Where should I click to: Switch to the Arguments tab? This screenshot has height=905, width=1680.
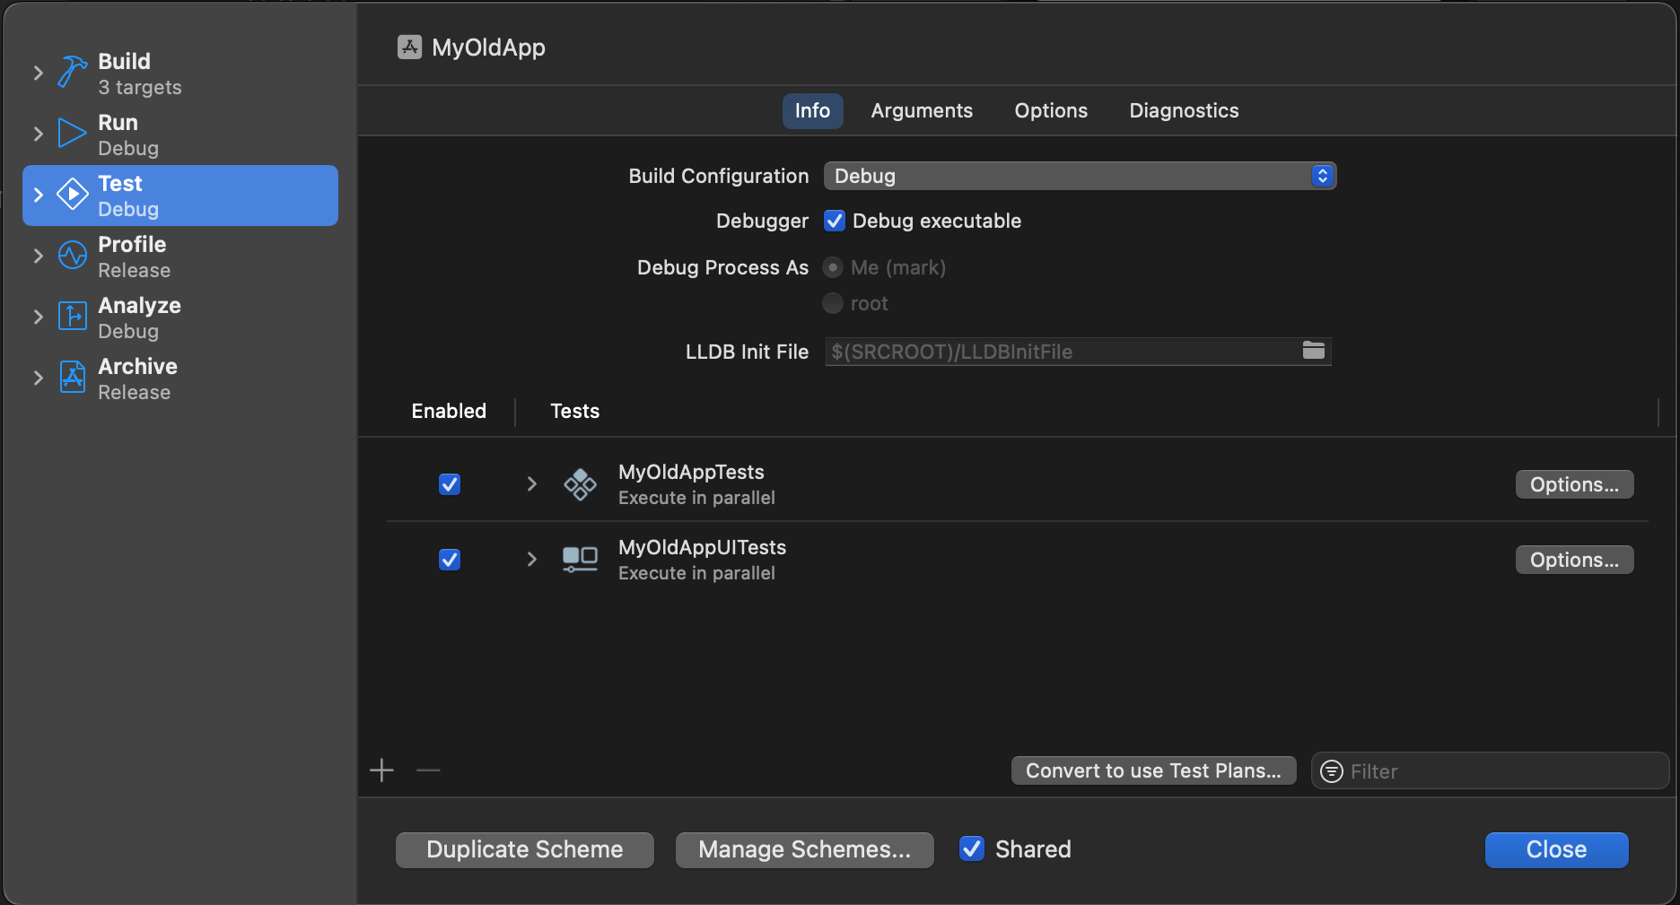click(x=921, y=110)
